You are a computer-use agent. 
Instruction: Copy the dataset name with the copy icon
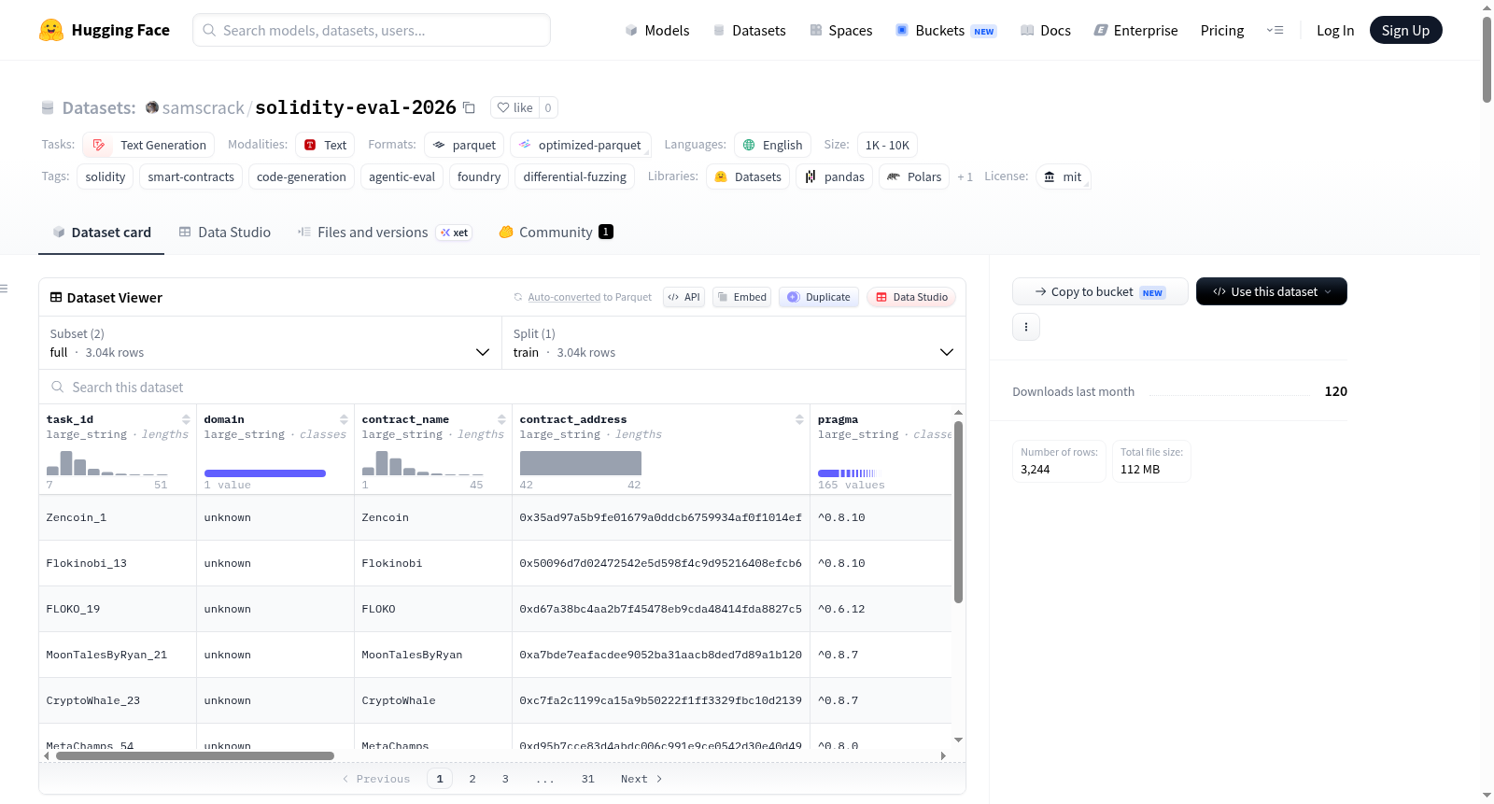point(470,107)
